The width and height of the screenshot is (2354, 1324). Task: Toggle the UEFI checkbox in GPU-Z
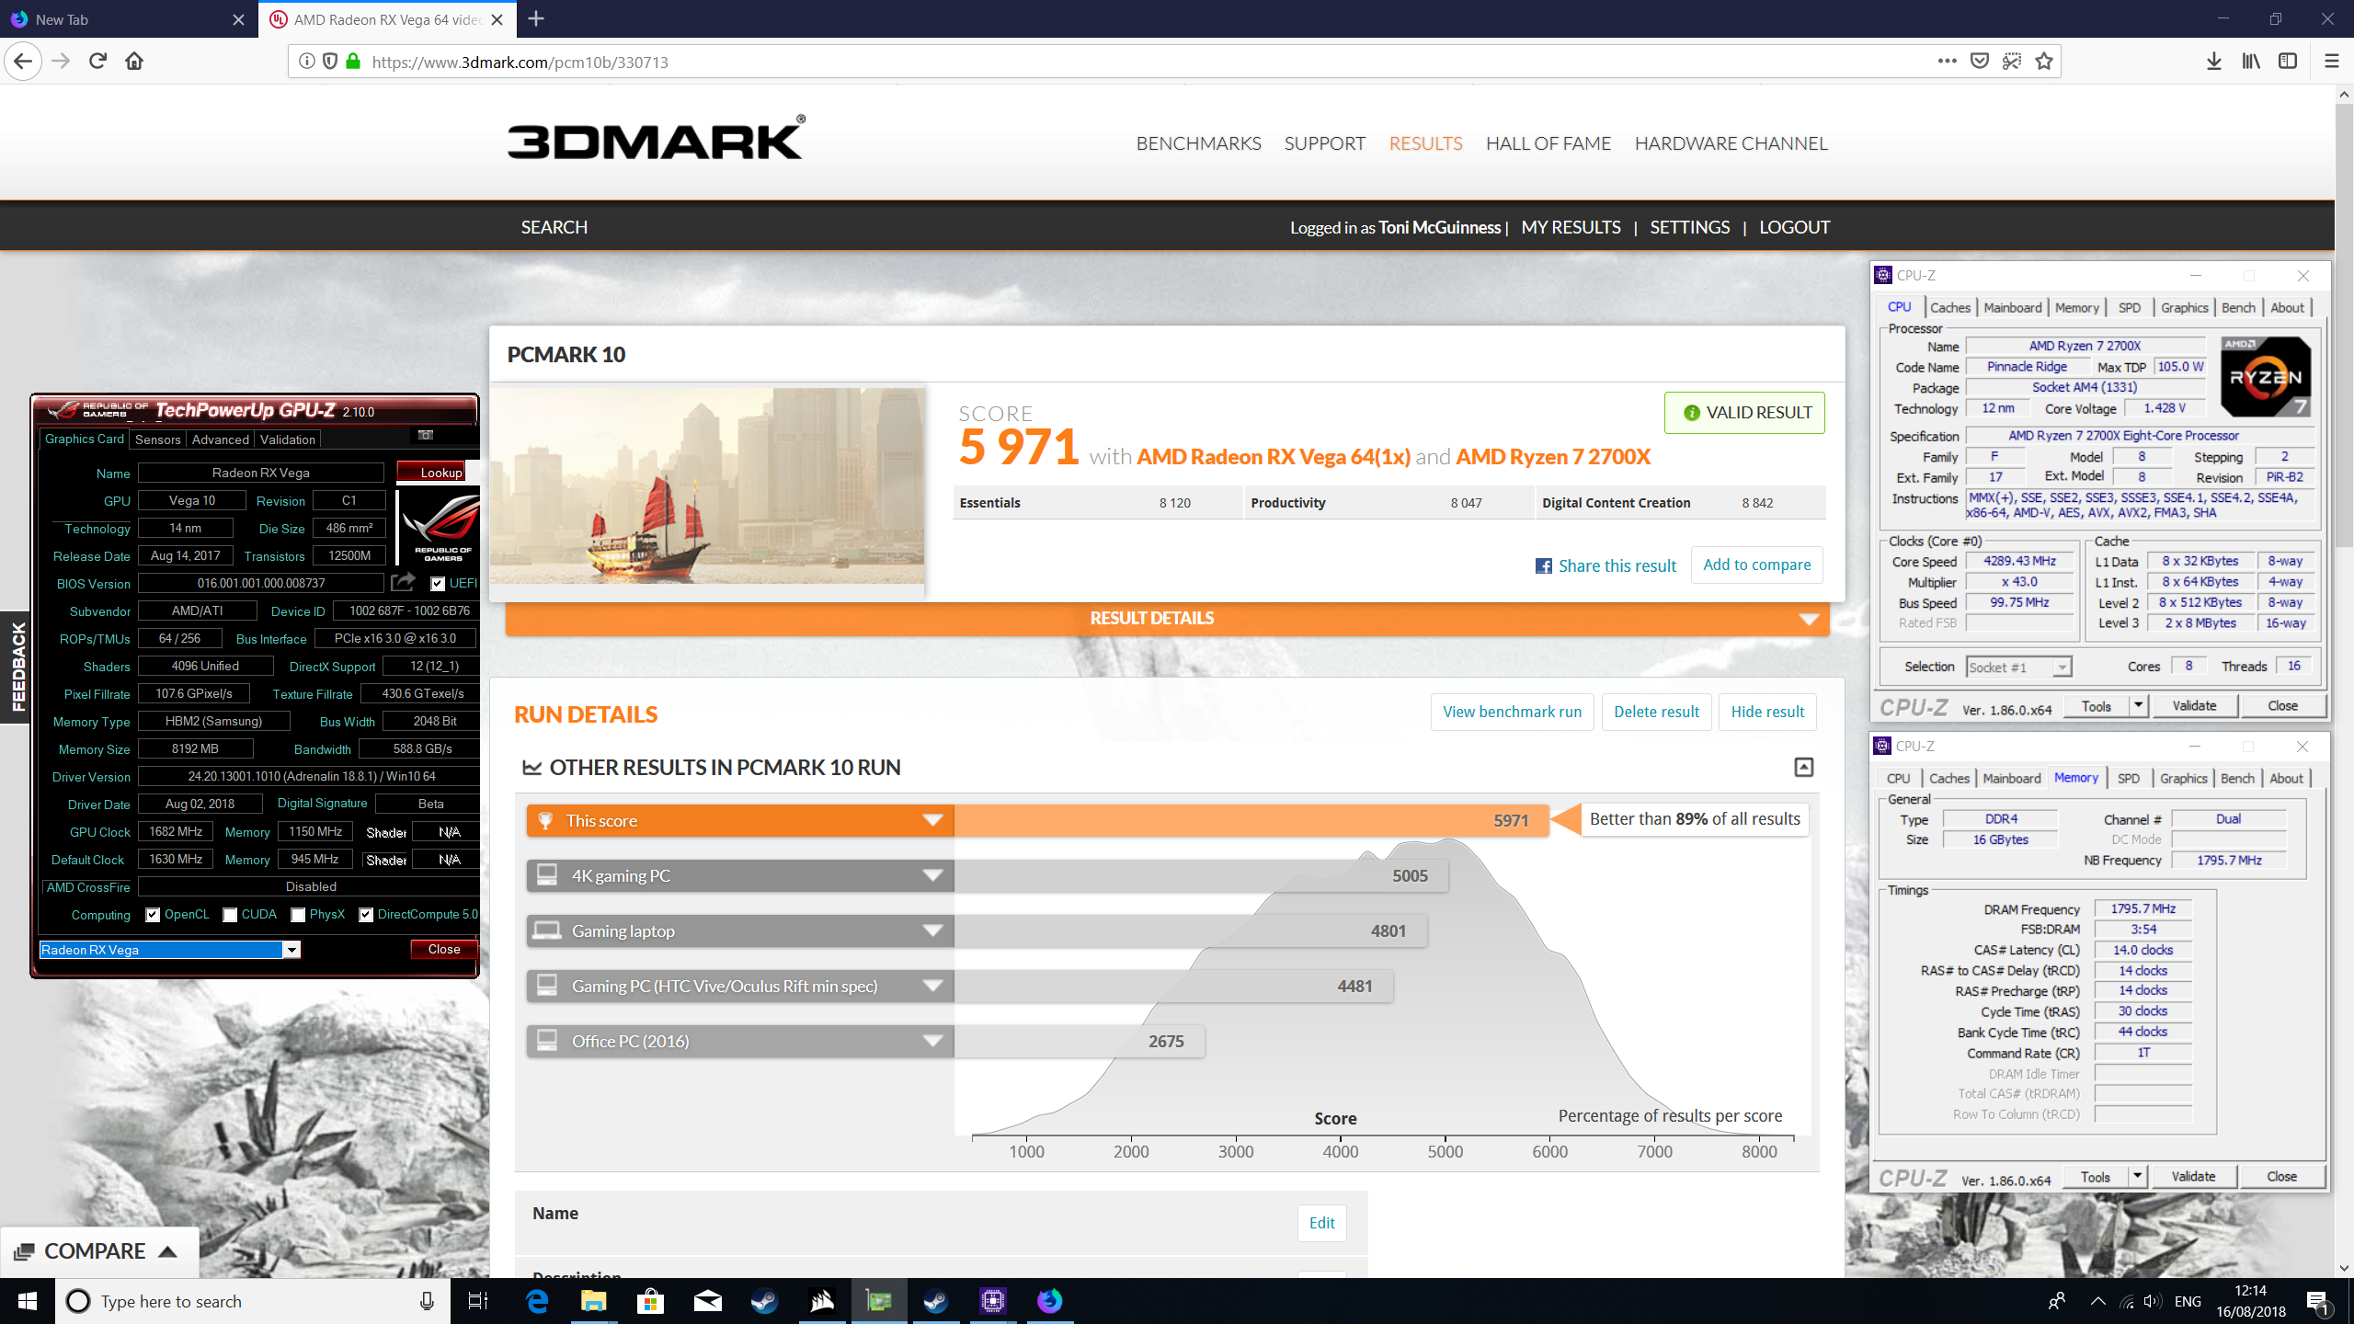click(438, 583)
